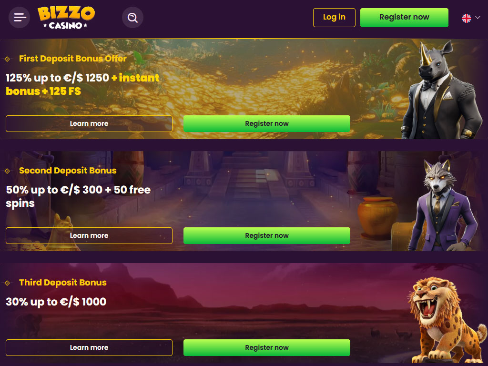Learn more about First Deposit Bonus
Screen dimensions: 488x366
89,123
